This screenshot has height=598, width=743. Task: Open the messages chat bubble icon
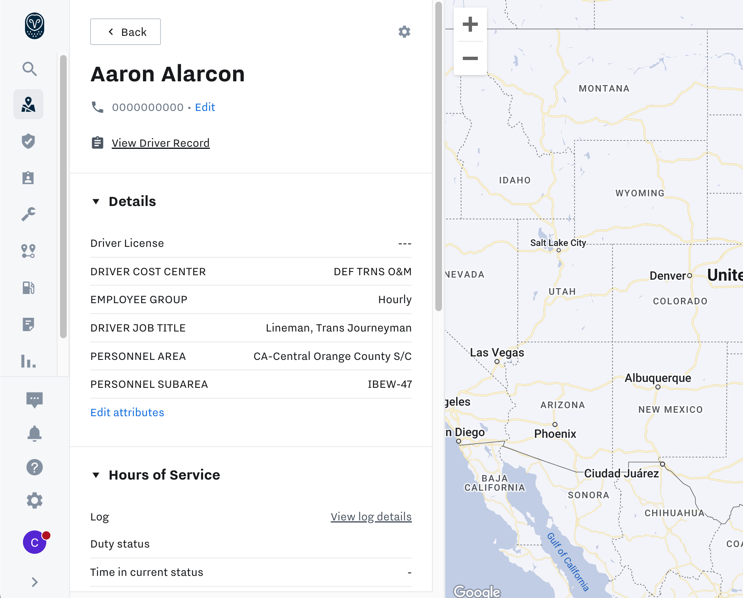click(x=35, y=400)
